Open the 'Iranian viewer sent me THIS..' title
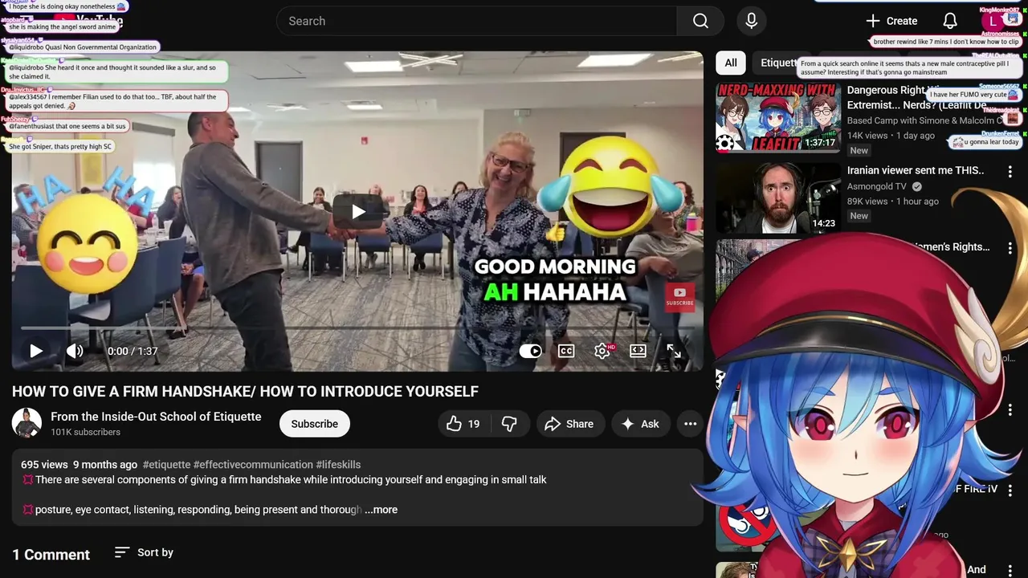Screen dimensions: 1028x578 916,170
